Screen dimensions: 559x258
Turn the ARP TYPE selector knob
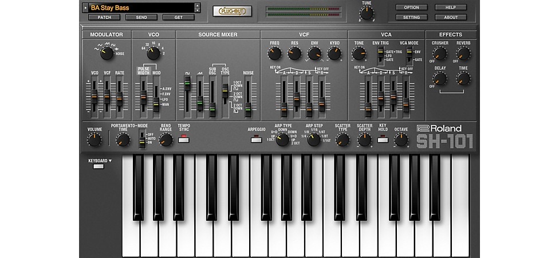pos(282,139)
